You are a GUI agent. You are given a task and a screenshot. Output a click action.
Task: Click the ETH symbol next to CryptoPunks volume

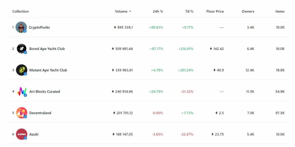tap(115, 27)
